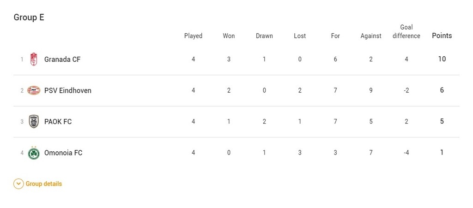Click the Lost column header

(x=300, y=36)
